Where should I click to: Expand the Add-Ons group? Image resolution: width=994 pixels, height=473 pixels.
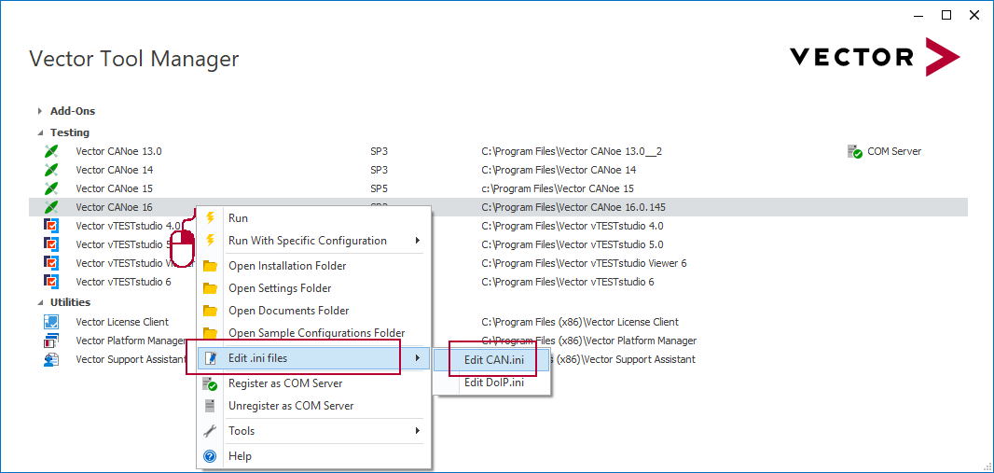pyautogui.click(x=40, y=111)
